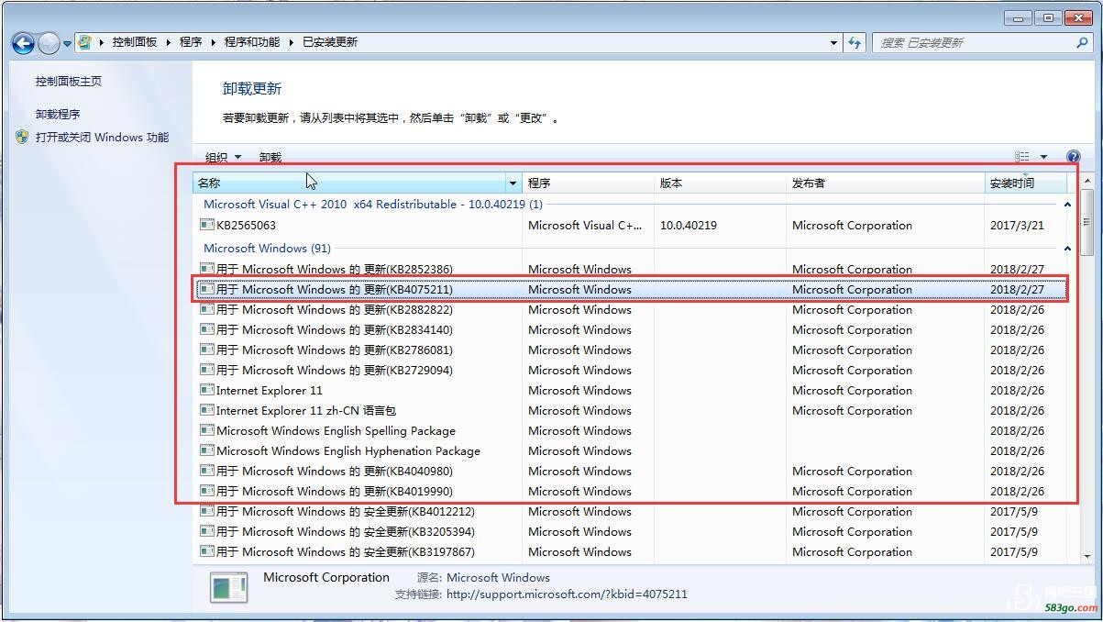Open the support.microsoft.com kbid=4075211 link

point(567,594)
